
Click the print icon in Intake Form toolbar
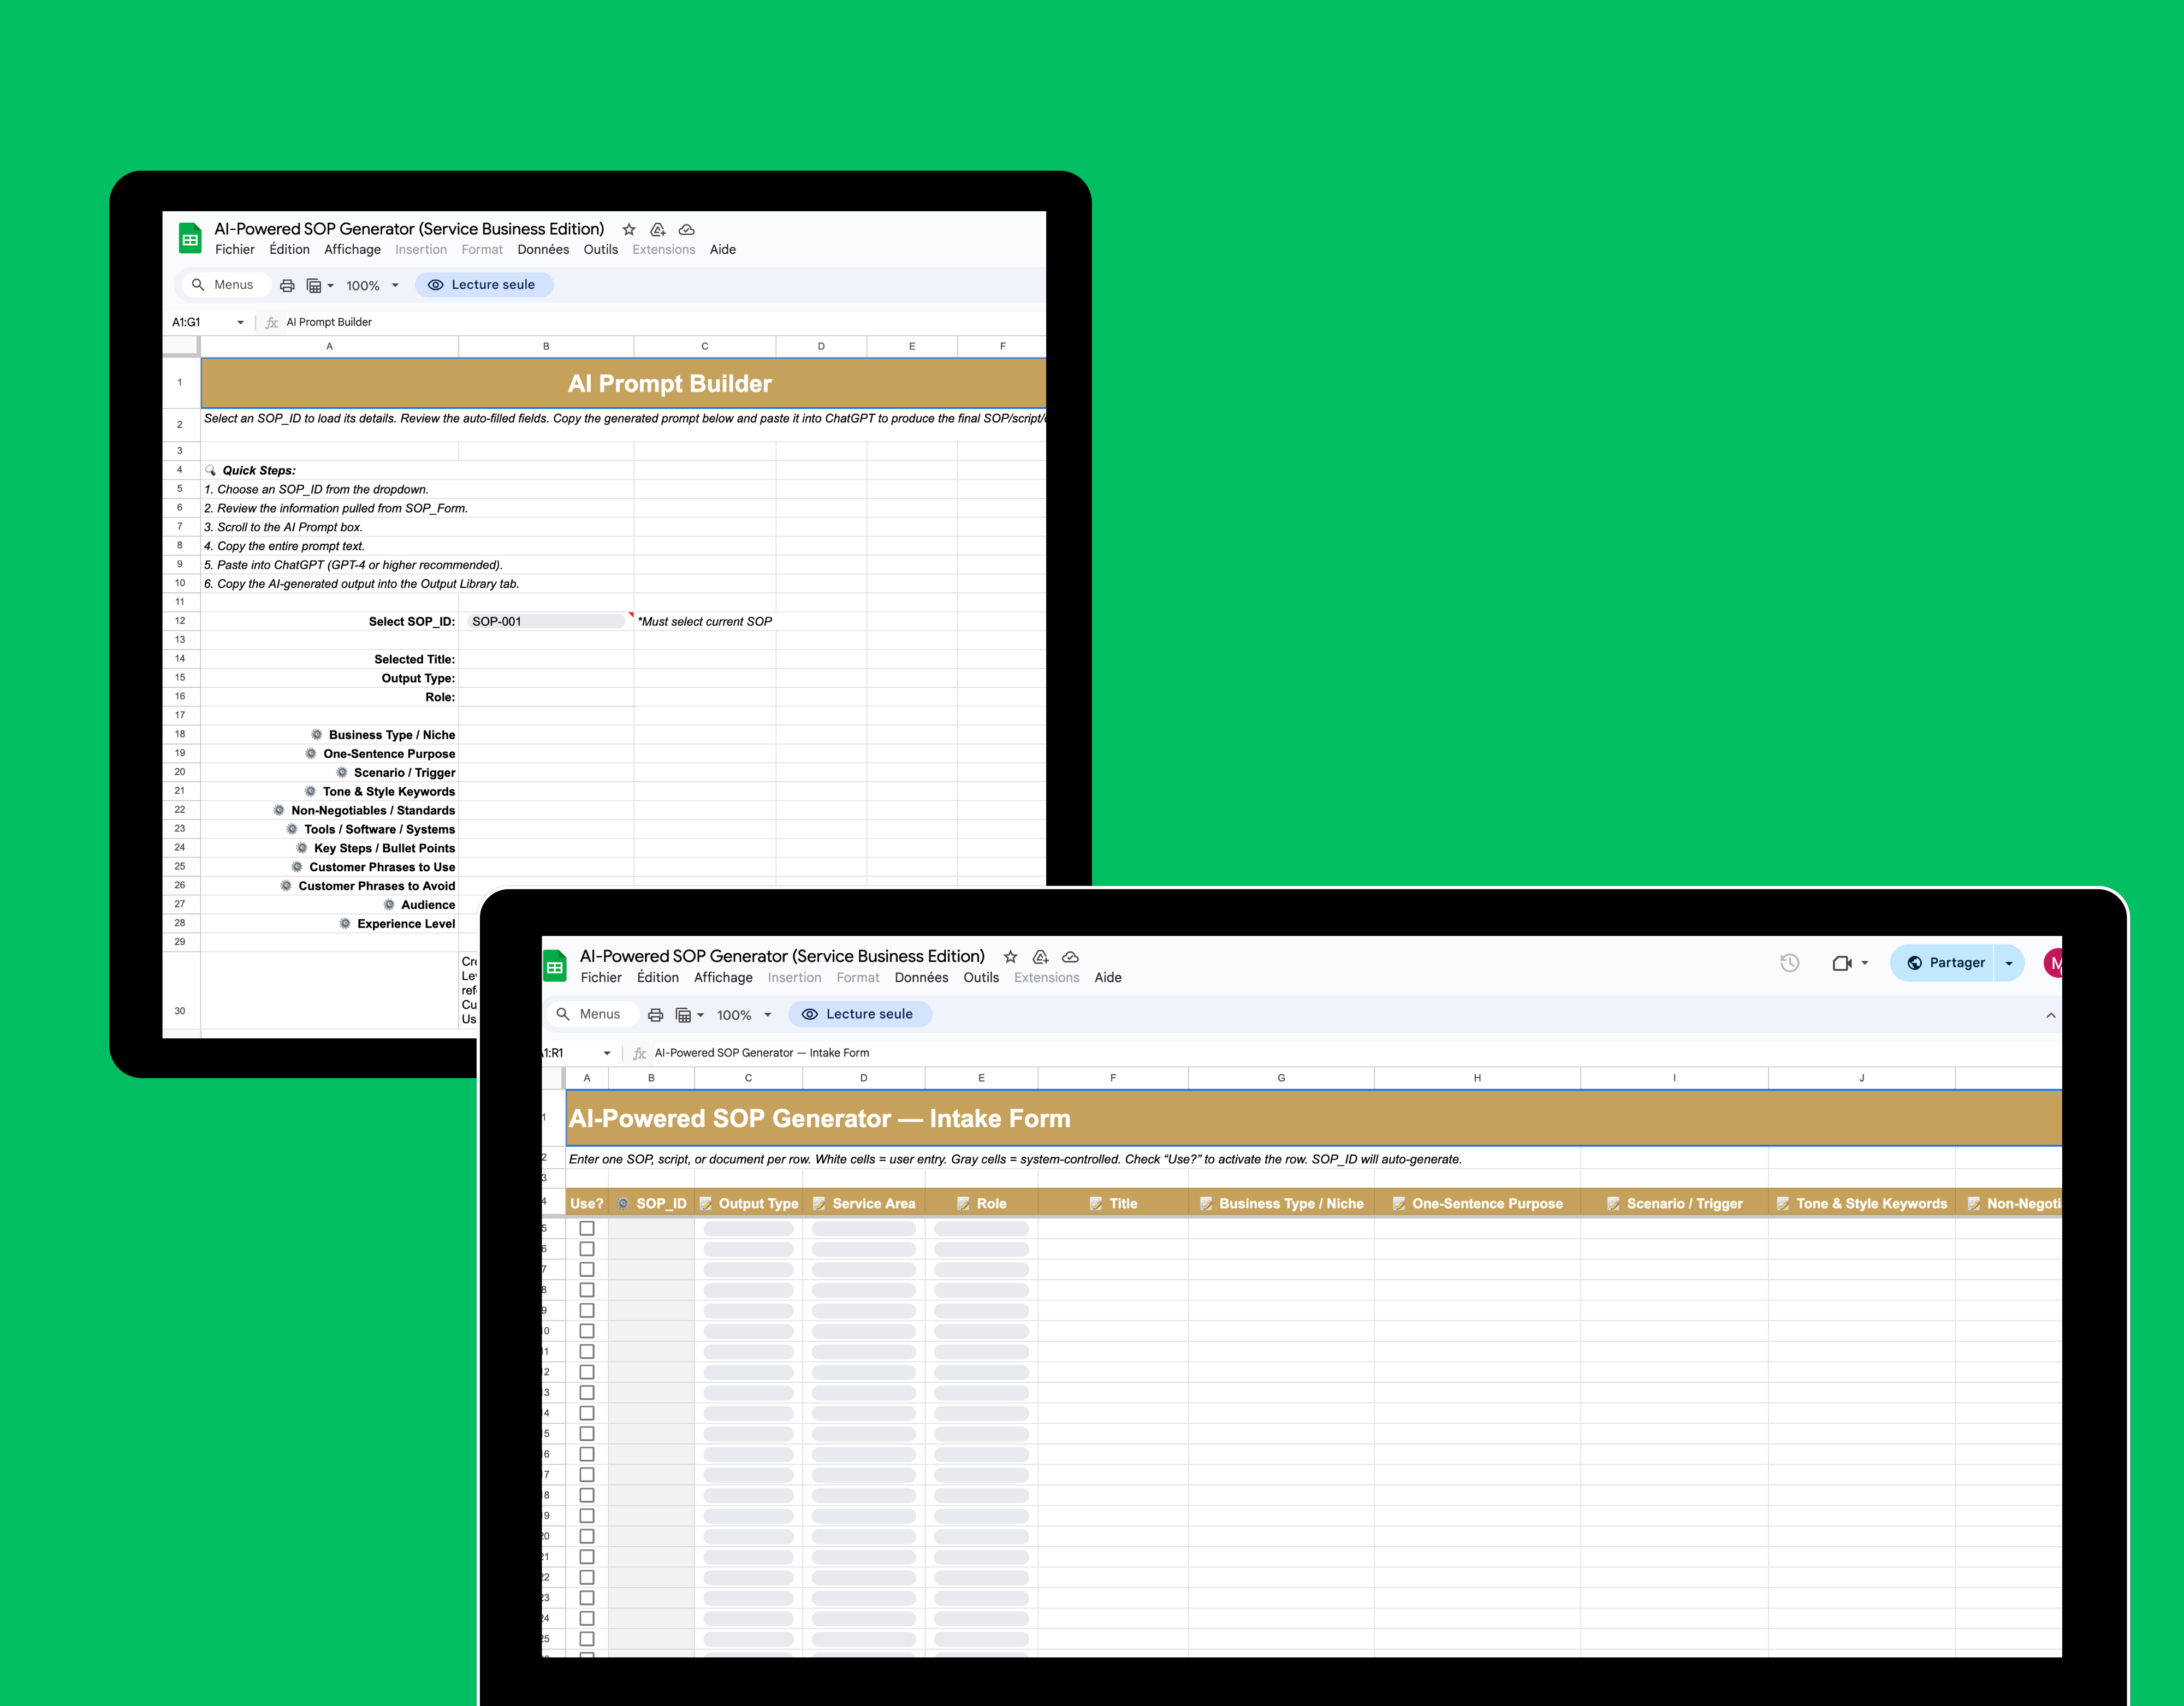(655, 1014)
